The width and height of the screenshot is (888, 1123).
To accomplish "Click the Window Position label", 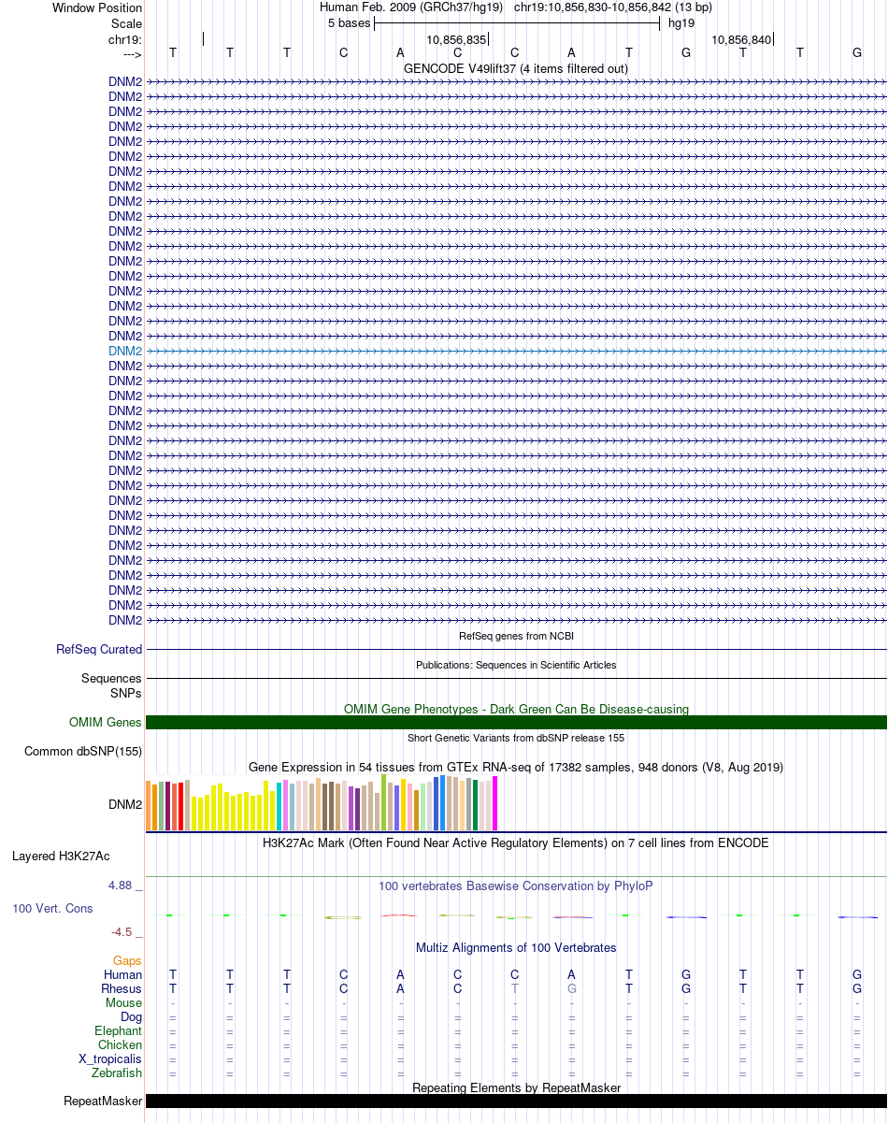I will pos(97,7).
